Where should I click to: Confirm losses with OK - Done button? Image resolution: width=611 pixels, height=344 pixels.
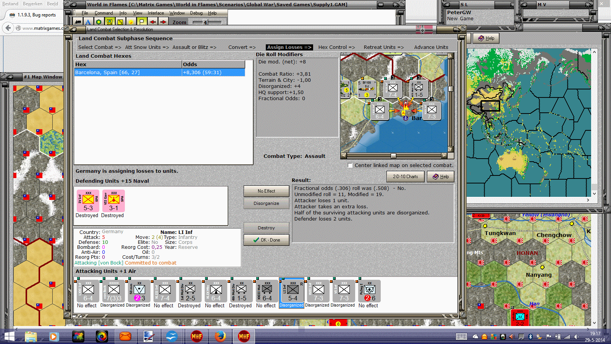click(x=266, y=240)
